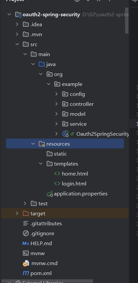Image resolution: width=138 pixels, height=283 pixels.
Task: Click the main folder icon
Action: pos(34,54)
